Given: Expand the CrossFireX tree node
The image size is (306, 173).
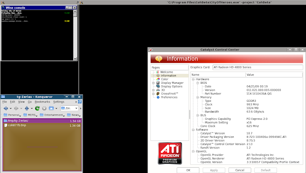Looking at the screenshot, I should pos(153,94).
